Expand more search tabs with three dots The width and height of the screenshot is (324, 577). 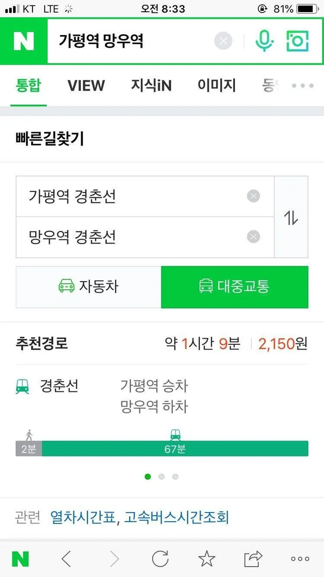coord(302,86)
